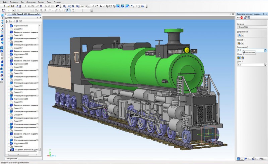
Task: Open the Операции menu
Action: click(x=31, y=2)
